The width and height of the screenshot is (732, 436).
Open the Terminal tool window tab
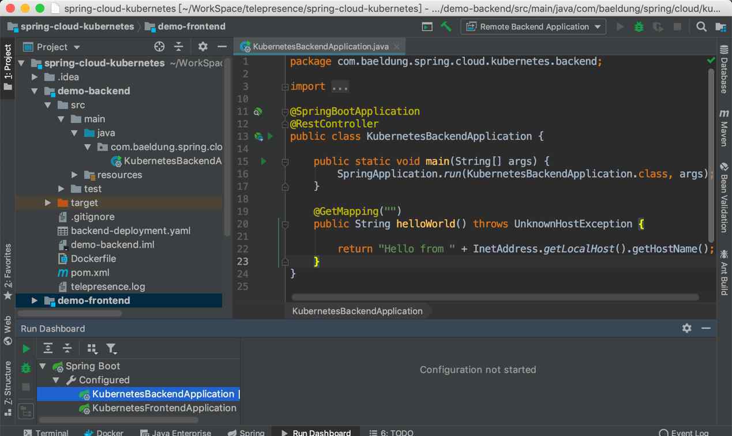pyautogui.click(x=46, y=432)
